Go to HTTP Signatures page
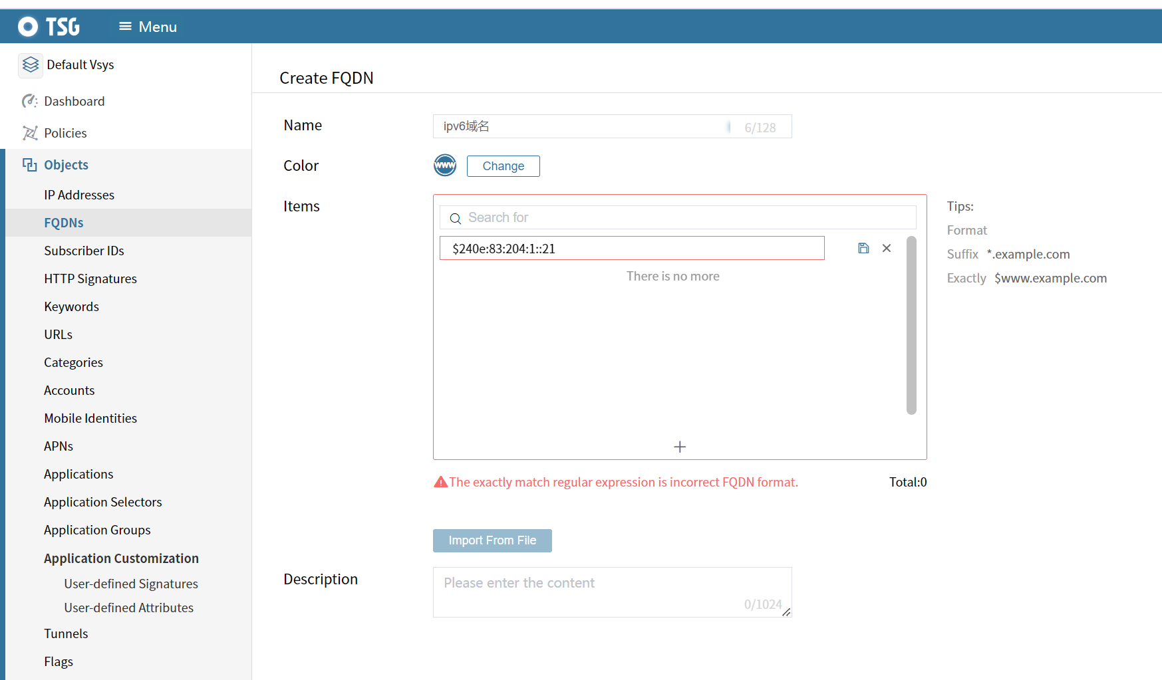Screen dimensions: 1162x680 (x=90, y=279)
